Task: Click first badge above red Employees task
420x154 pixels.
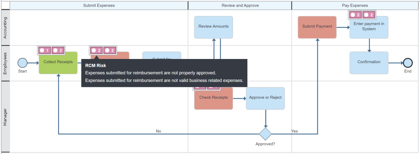Action: [x=96, y=50]
